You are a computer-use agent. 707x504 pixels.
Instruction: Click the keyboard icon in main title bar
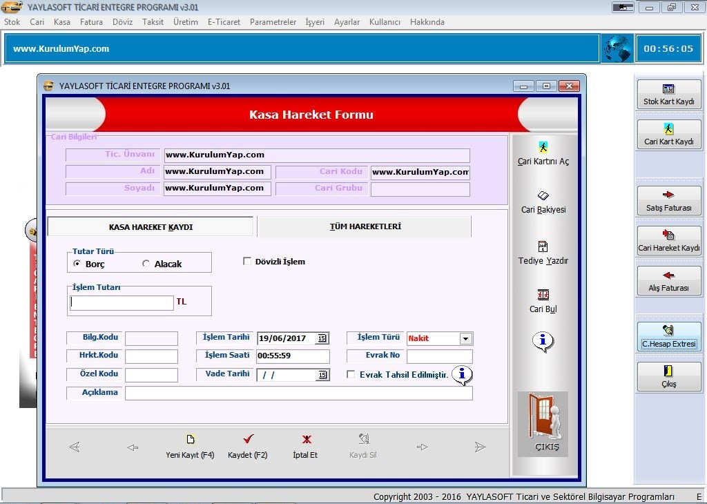623,7
